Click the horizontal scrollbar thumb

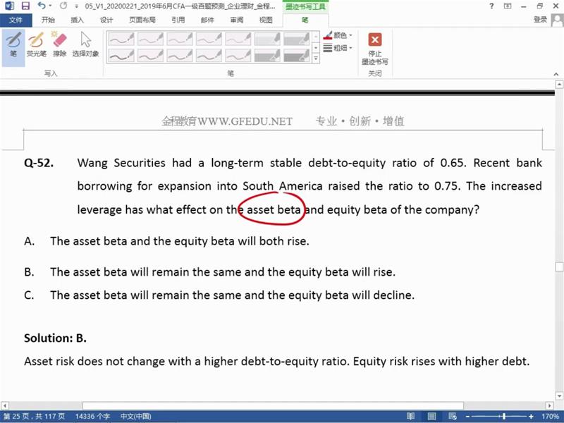[273, 405]
